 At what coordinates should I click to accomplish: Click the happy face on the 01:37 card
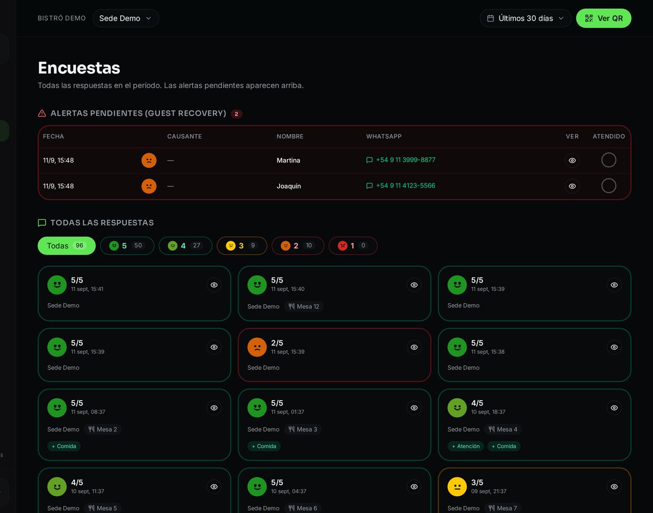[257, 408]
